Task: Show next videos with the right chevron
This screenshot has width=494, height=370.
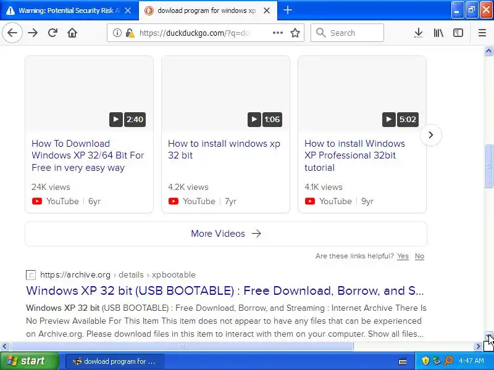Action: (x=430, y=135)
